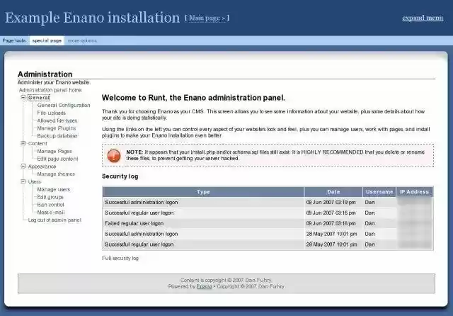Image resolution: width=453 pixels, height=316 pixels.
Task: Open Manage Pages
Action: pyautogui.click(x=55, y=151)
